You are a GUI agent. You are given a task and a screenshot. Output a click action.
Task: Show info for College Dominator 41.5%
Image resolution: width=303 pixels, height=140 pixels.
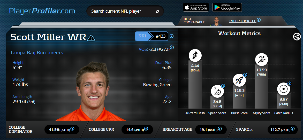click(72, 129)
